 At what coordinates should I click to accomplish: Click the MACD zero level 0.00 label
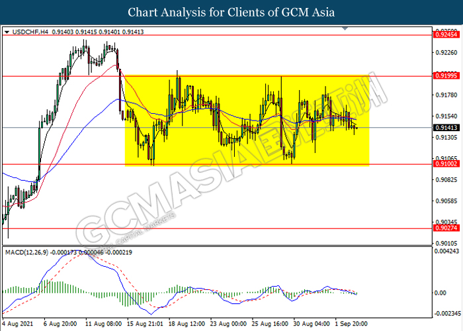tap(441, 293)
